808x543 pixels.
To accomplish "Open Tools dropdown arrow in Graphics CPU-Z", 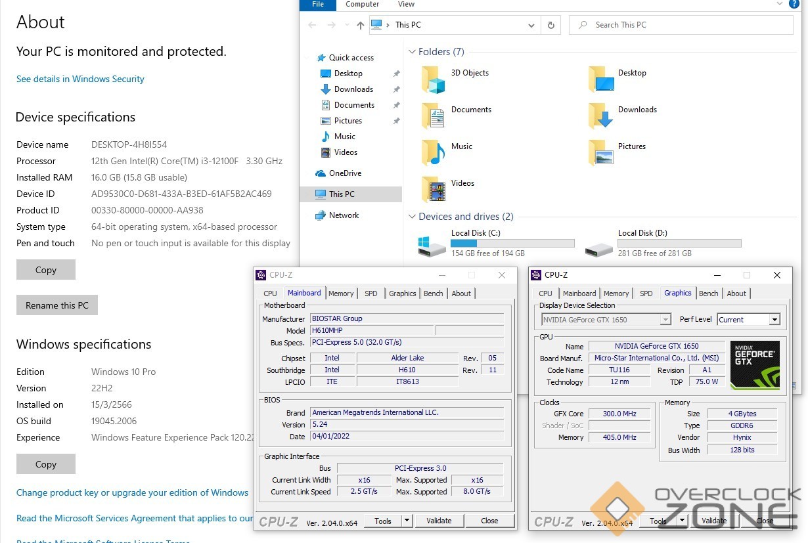I will 683,521.
